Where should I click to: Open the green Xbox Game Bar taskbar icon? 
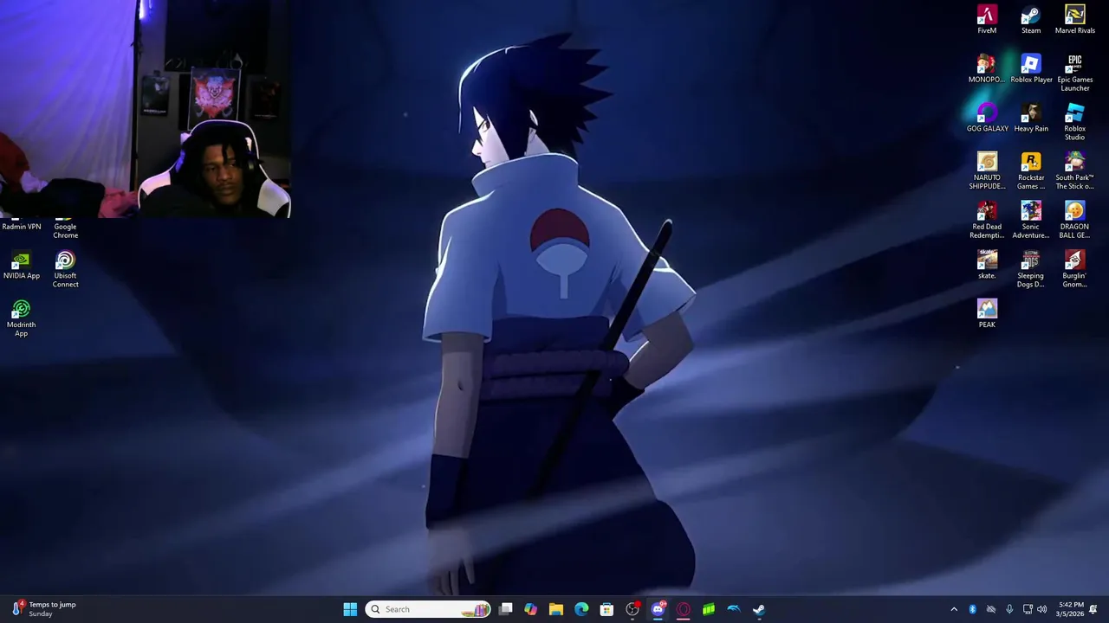pos(709,609)
